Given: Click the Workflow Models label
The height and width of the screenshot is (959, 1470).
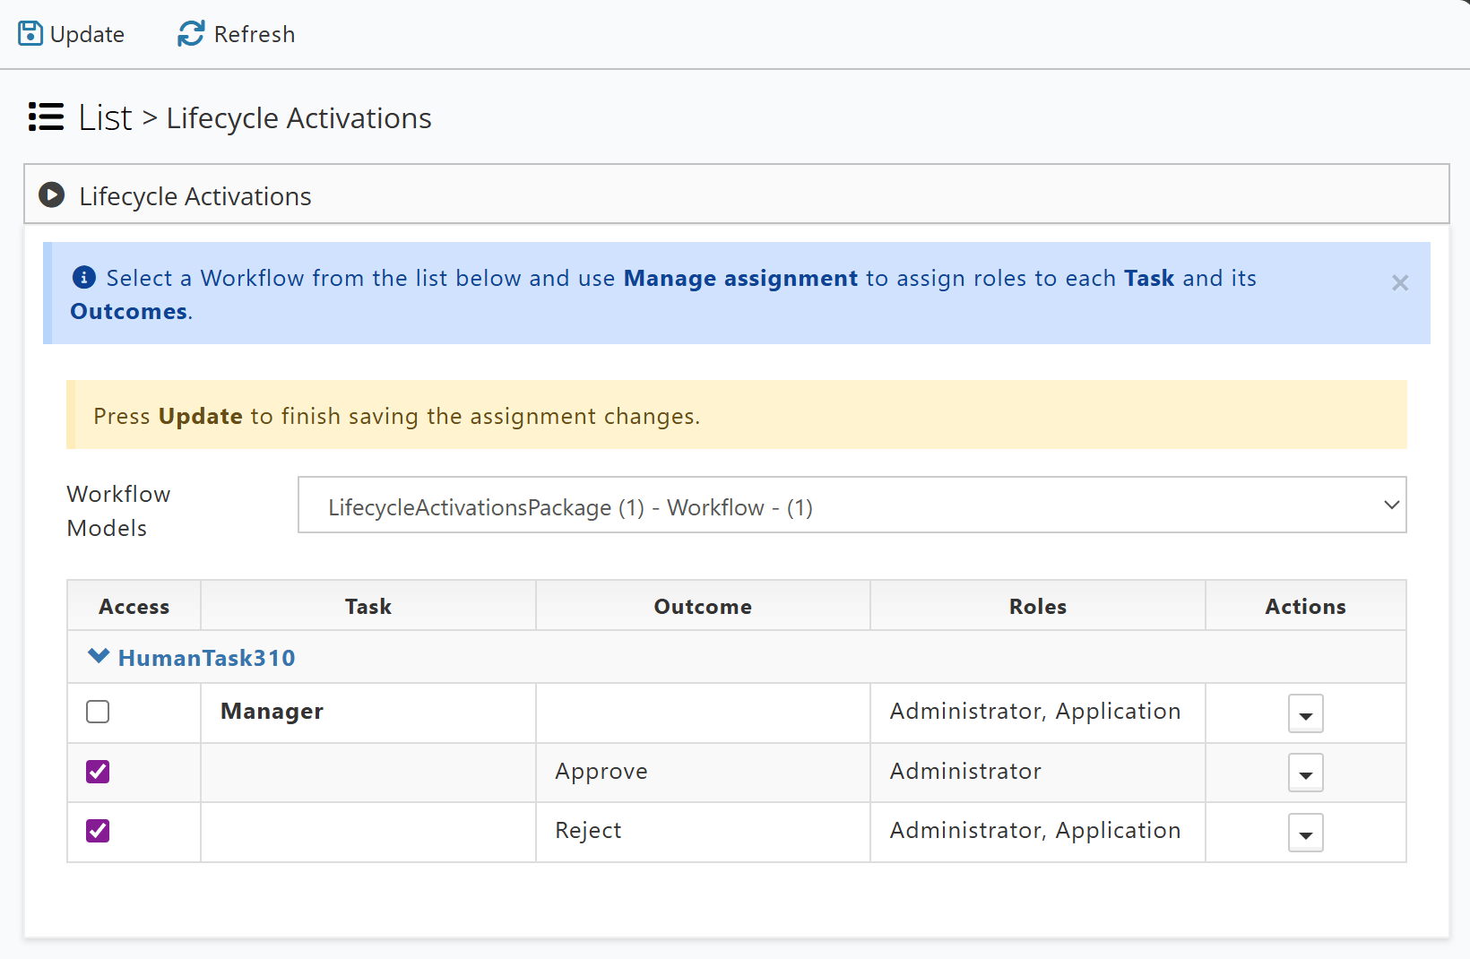Looking at the screenshot, I should pos(118,511).
